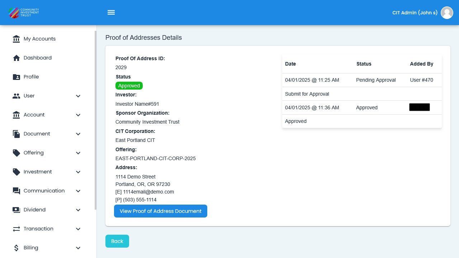Expand the User menu chevron
The image size is (459, 258).
(x=78, y=96)
